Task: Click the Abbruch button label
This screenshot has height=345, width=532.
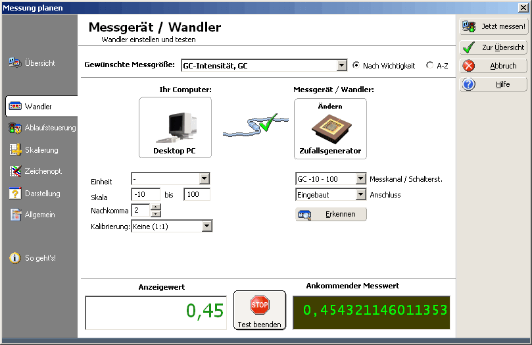Action: [503, 66]
